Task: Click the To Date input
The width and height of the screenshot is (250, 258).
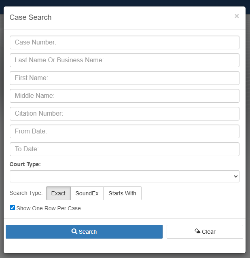Action: point(124,149)
